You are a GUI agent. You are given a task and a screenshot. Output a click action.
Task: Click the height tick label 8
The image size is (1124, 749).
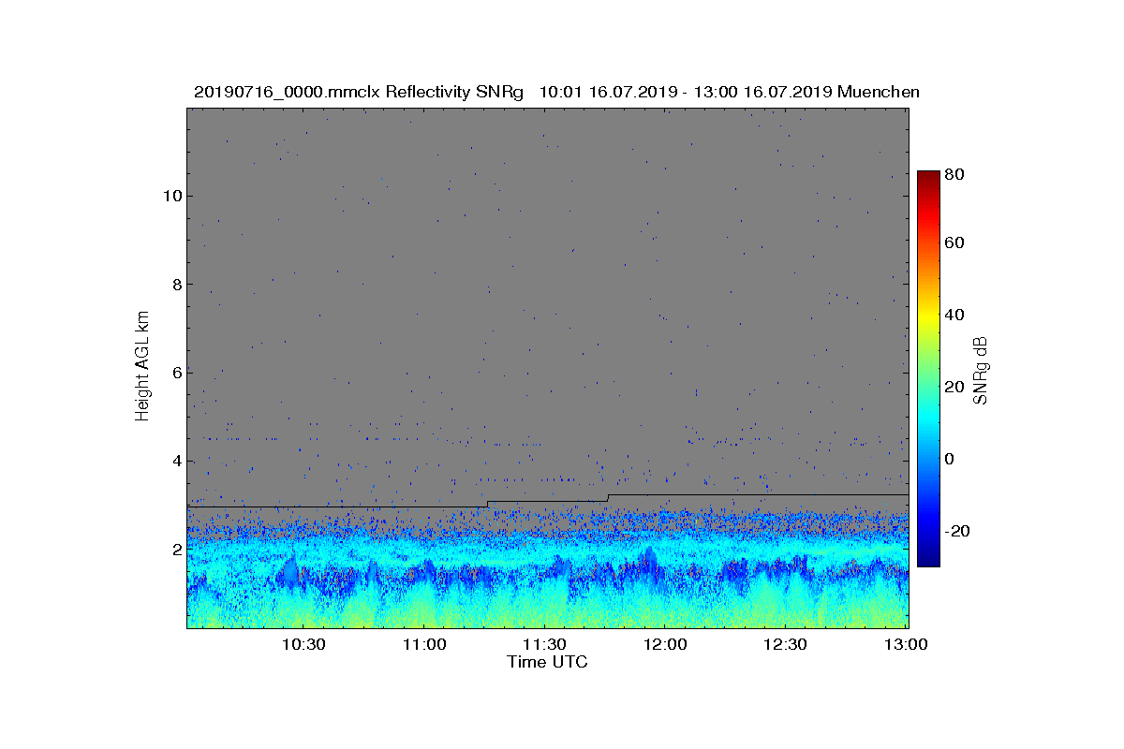click(176, 285)
